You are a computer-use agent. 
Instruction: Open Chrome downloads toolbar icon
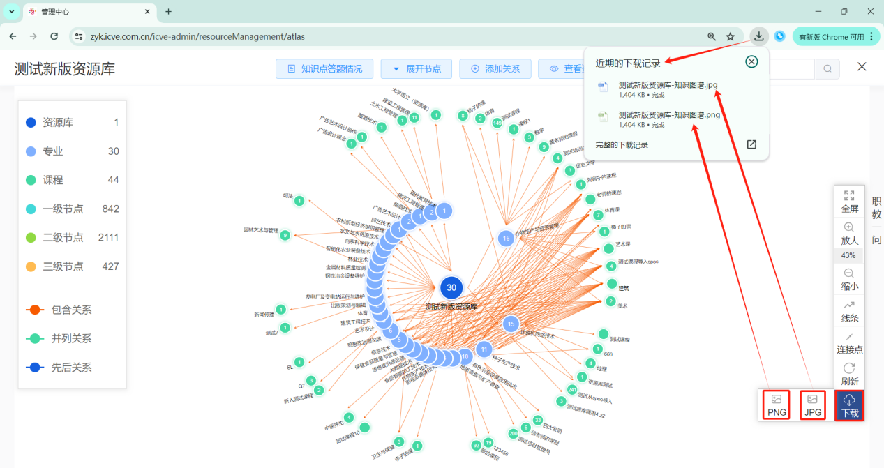click(x=758, y=36)
